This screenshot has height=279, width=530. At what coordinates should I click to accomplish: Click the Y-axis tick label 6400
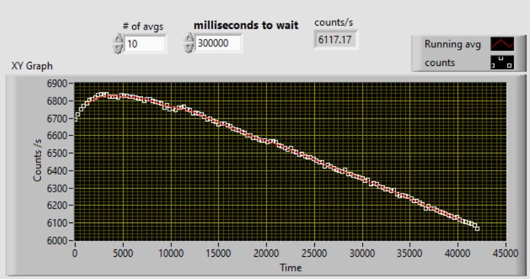58,171
